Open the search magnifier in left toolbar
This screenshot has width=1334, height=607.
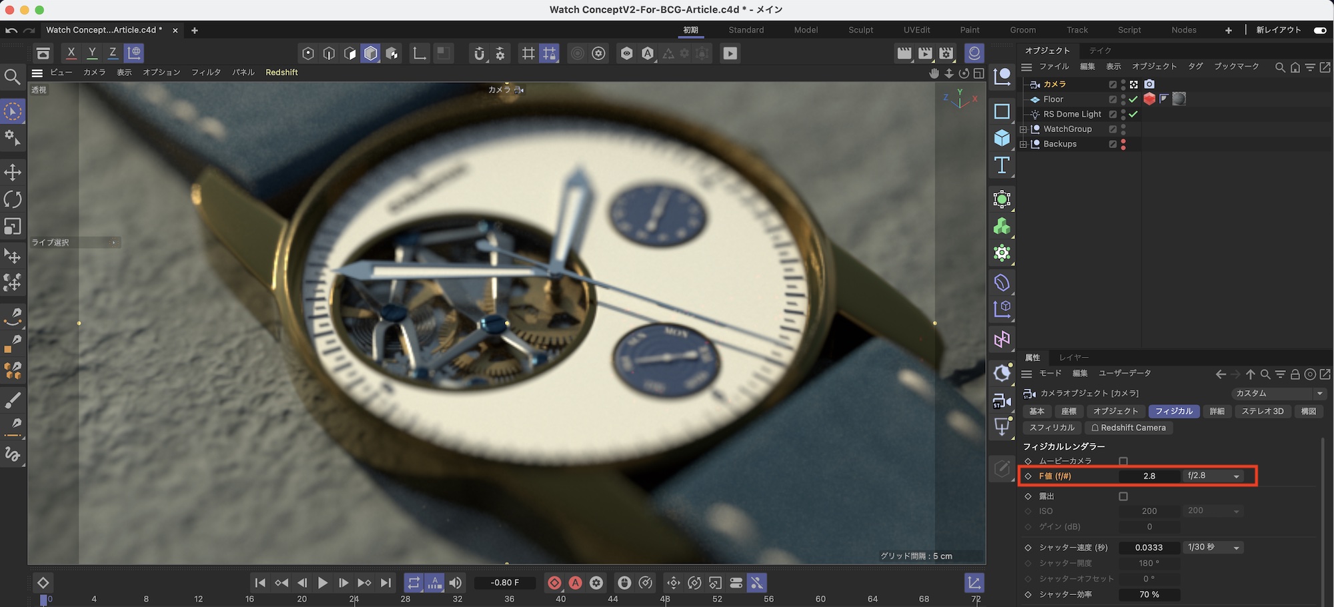(x=12, y=77)
